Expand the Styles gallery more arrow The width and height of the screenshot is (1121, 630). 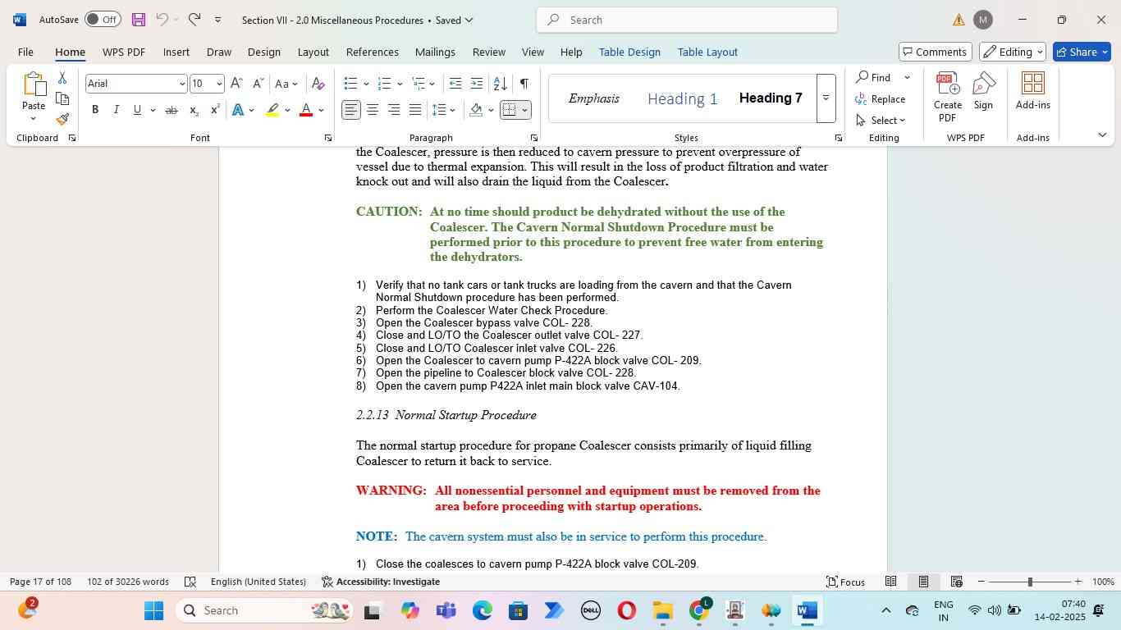coord(826,98)
